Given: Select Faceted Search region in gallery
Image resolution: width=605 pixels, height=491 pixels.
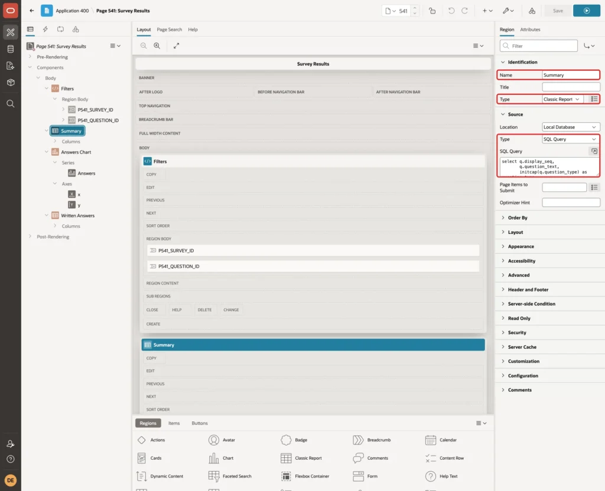Looking at the screenshot, I should pos(230,476).
